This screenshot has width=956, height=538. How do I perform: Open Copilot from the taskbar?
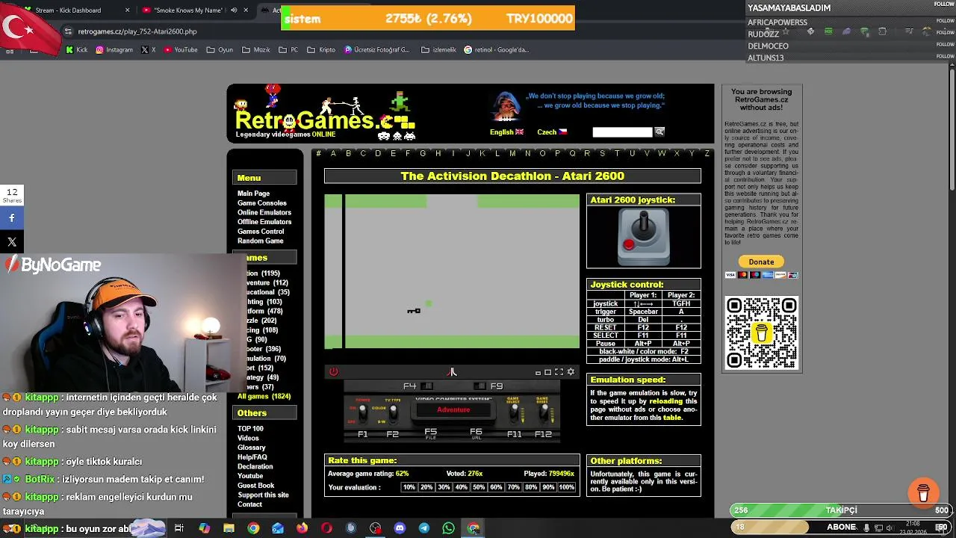tap(204, 528)
